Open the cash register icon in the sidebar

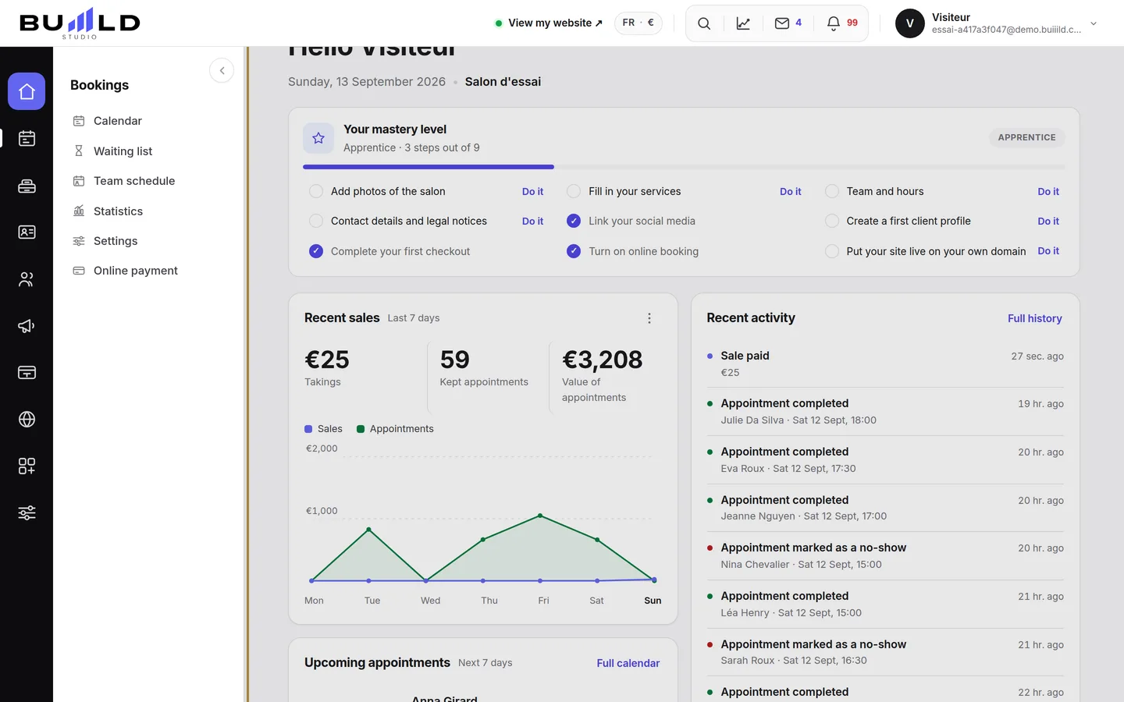pyautogui.click(x=27, y=186)
